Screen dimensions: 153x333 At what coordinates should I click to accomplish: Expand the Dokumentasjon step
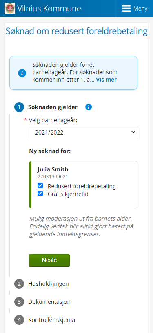(x=49, y=302)
